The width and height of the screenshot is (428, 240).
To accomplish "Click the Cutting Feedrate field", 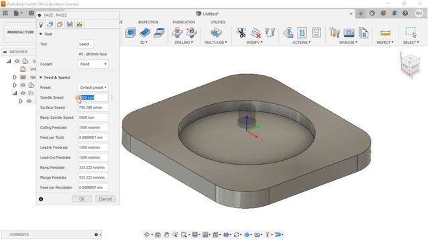I will coord(93,127).
